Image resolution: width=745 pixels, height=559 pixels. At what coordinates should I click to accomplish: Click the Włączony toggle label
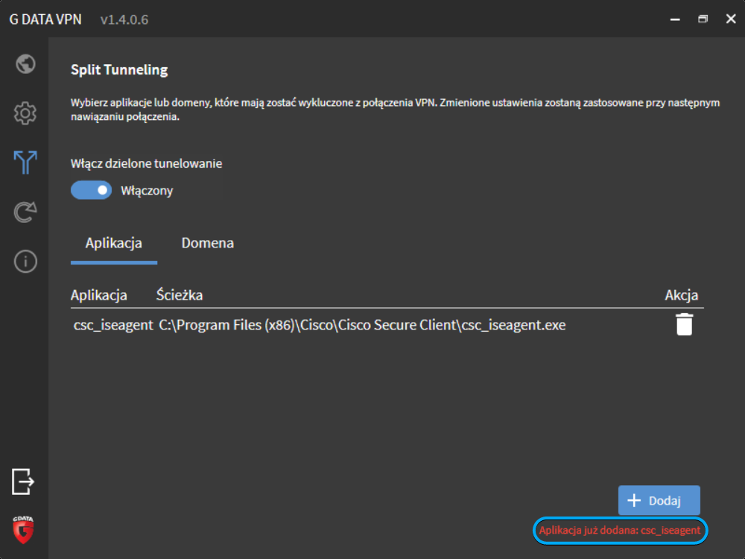[147, 191]
